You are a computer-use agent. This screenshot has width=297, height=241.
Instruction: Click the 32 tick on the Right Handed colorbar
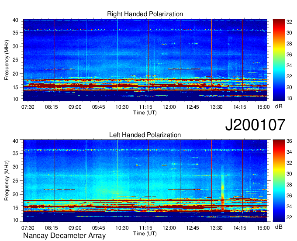coord(289,22)
